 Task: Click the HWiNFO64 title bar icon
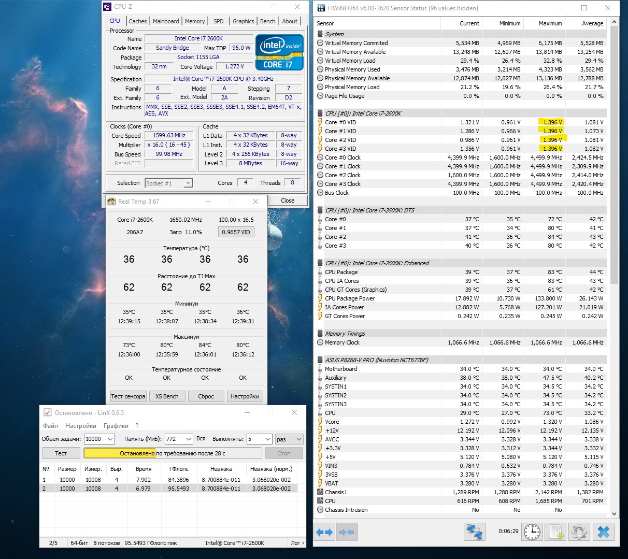321,8
